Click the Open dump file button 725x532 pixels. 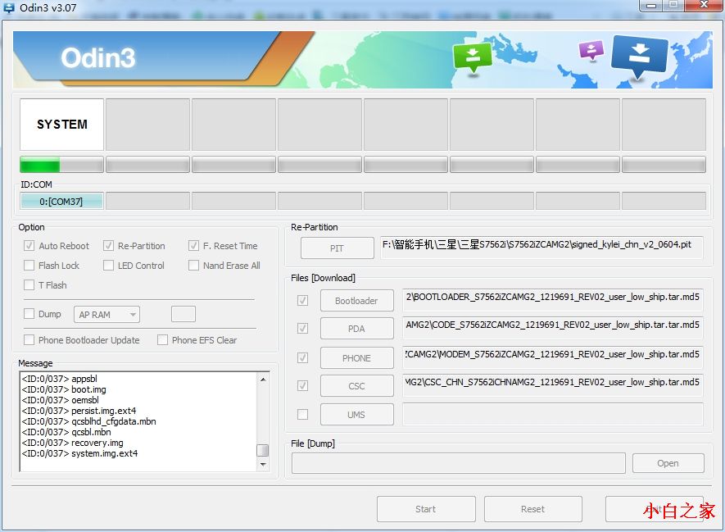(x=668, y=463)
